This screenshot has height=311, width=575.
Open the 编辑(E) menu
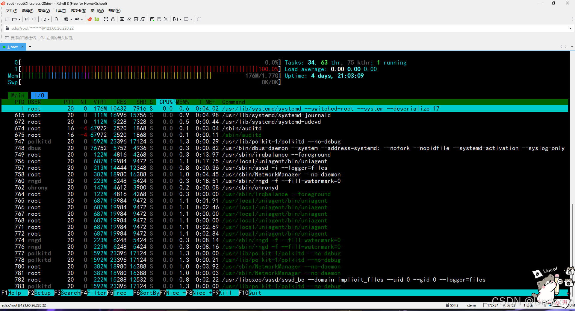28,11
